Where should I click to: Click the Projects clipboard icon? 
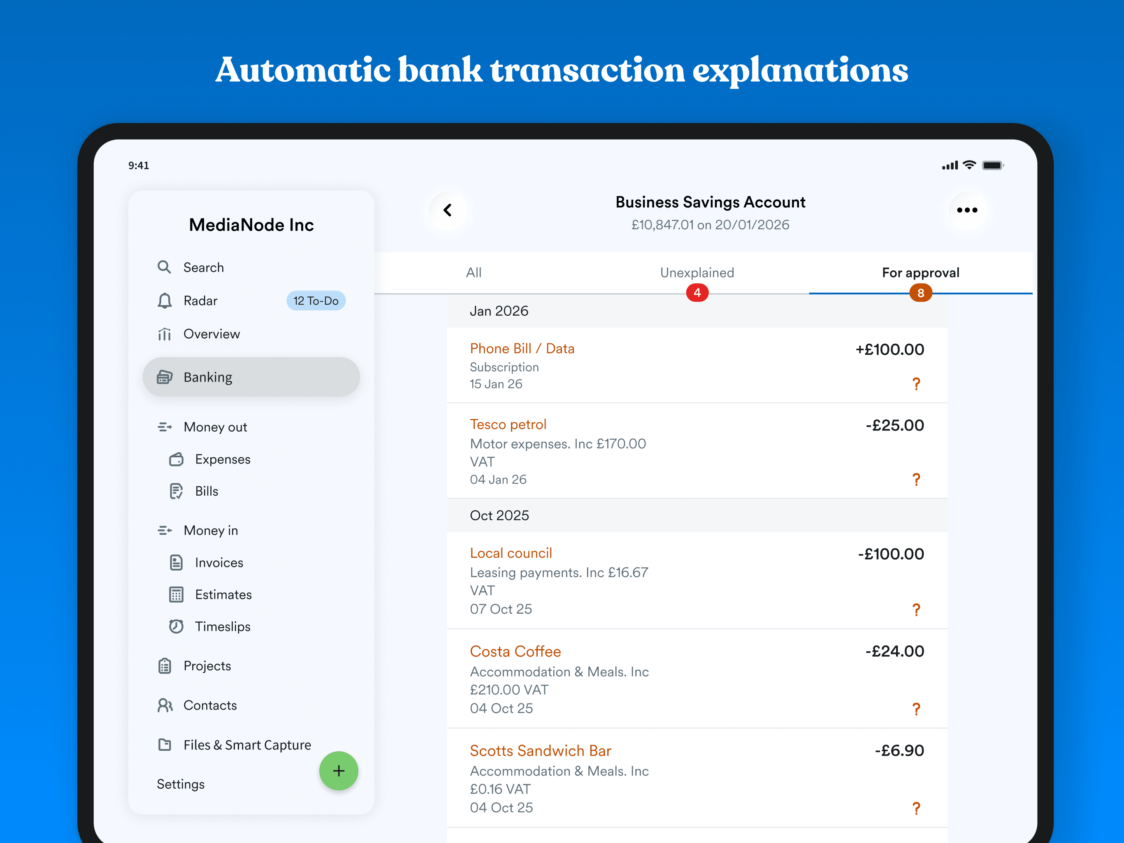tap(164, 666)
